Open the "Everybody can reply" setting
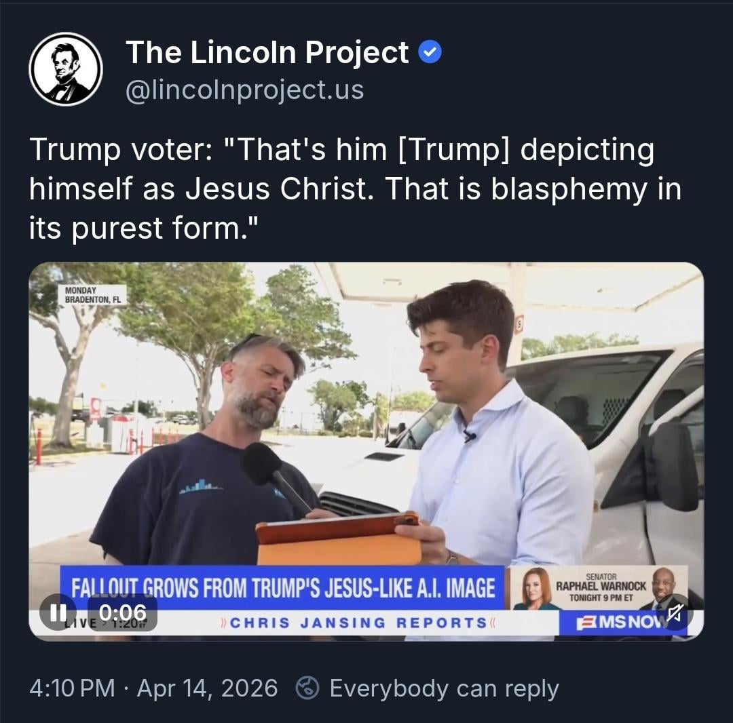733x723 pixels. 444,688
